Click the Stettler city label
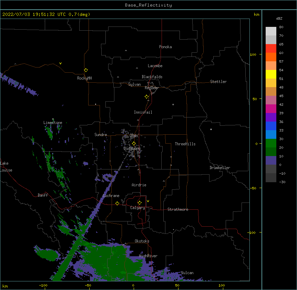 [218, 82]
